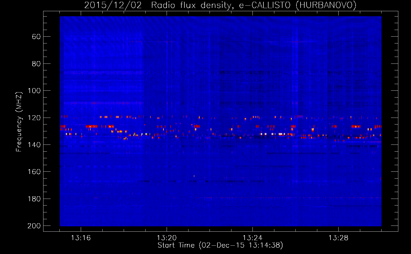411x254 pixels.
Task: Click the 120 MHz frequency tick label
Action: (x=34, y=118)
